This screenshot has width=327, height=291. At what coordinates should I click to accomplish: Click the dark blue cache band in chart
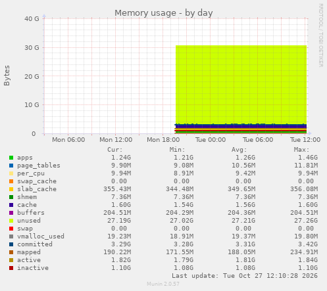pyautogui.click(x=241, y=126)
